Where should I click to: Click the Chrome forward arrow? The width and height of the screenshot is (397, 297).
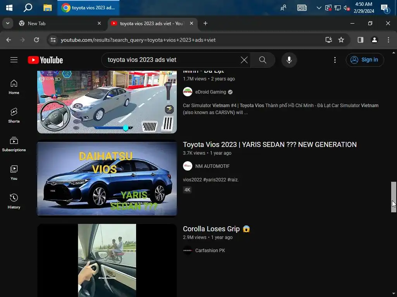(22, 40)
